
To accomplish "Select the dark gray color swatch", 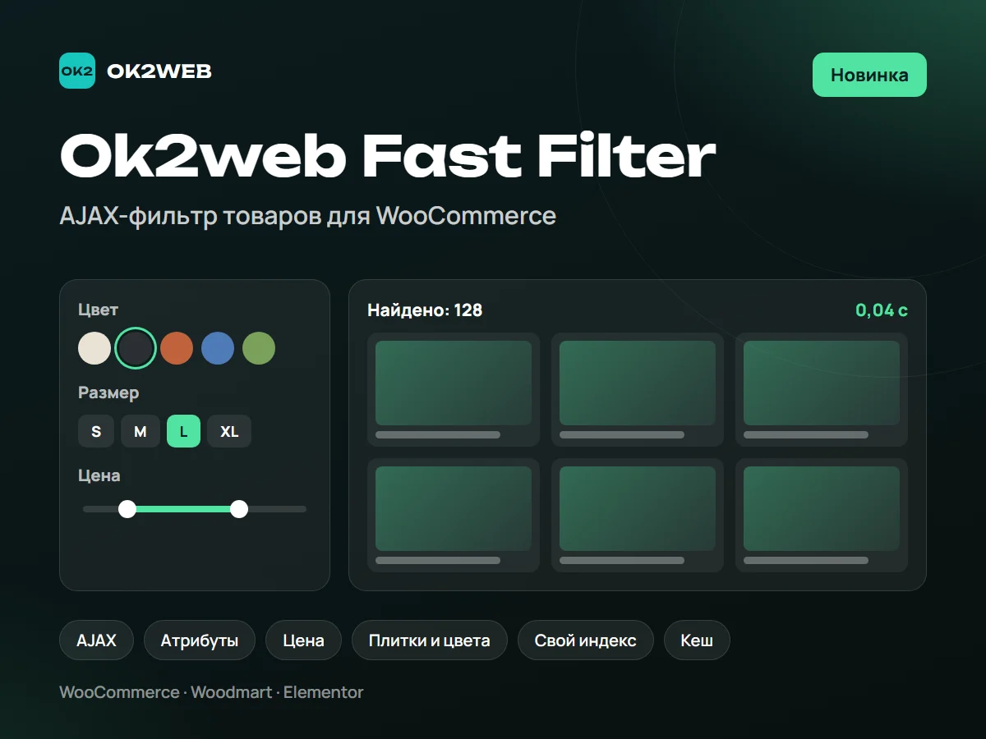I will coord(136,348).
